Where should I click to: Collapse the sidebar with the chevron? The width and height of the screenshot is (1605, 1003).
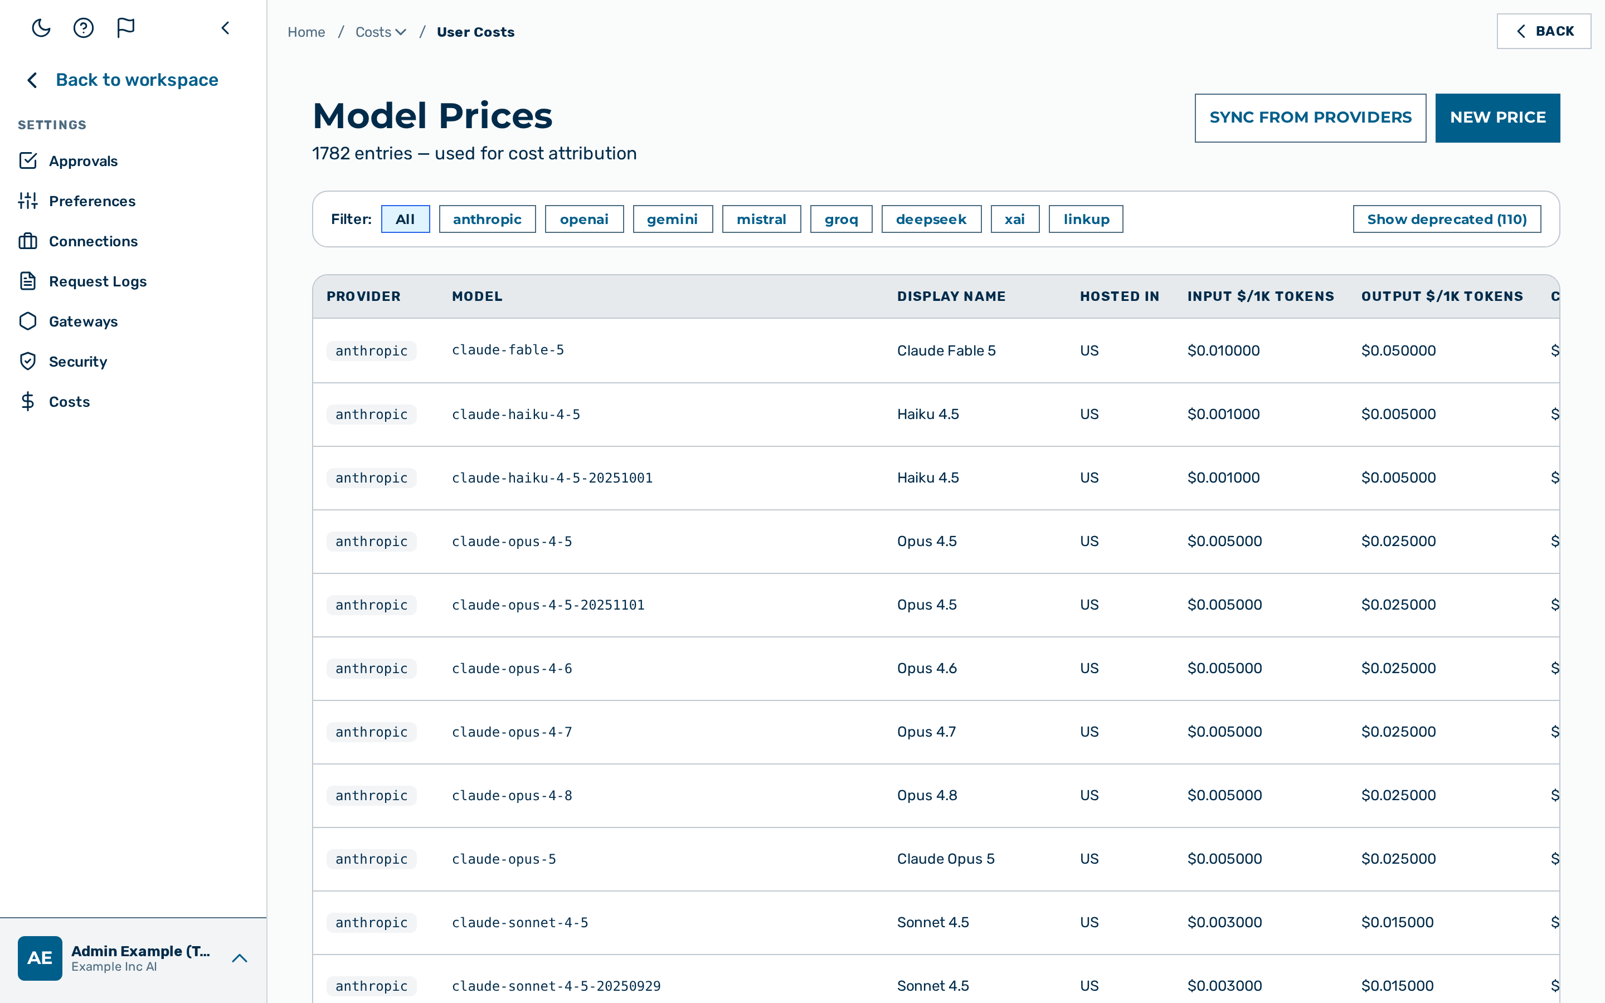[226, 28]
